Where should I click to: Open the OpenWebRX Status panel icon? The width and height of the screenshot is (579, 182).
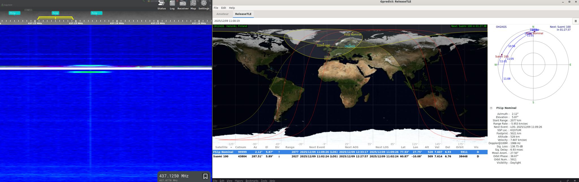click(161, 3)
